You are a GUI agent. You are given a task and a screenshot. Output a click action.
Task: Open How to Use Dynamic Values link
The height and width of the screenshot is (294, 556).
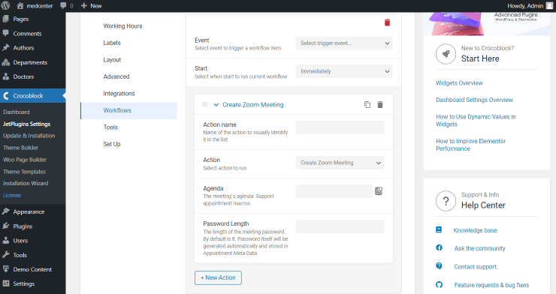click(x=476, y=121)
